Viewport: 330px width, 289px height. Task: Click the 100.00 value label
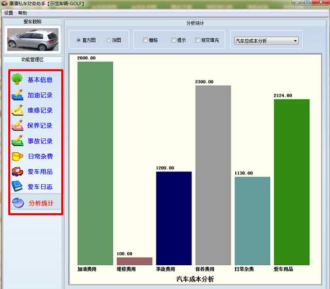(x=125, y=254)
